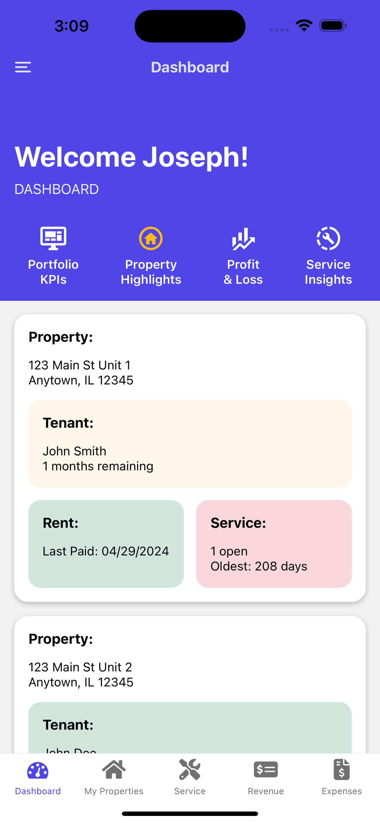Tap the My Properties house icon

114,770
